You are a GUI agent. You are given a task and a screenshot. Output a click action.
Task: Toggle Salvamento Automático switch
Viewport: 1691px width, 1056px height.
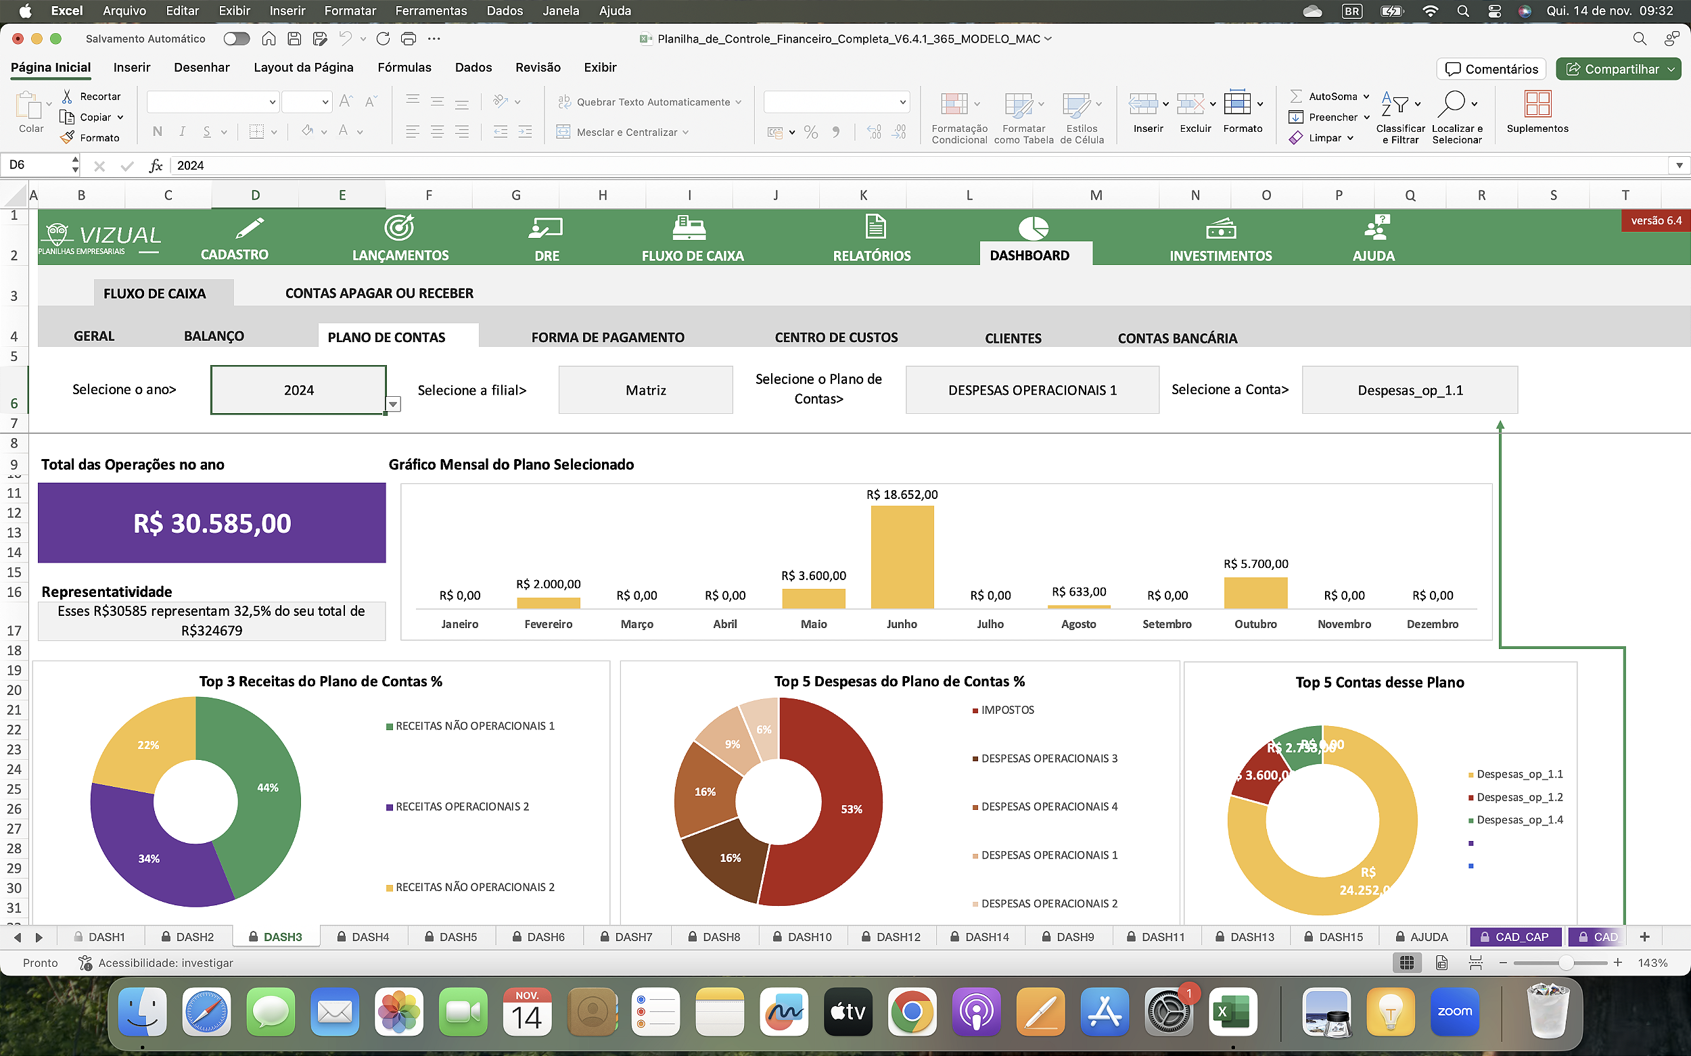click(x=236, y=39)
